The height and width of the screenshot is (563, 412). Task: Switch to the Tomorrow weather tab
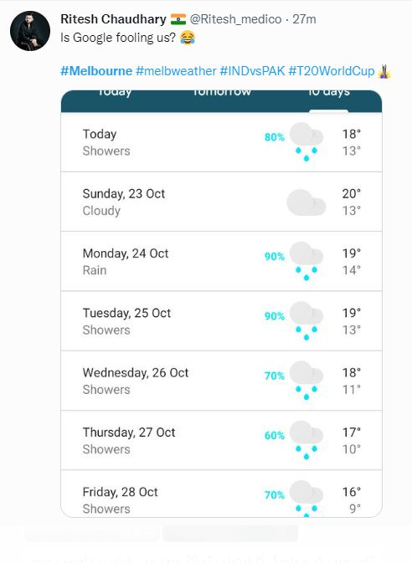[x=222, y=93]
